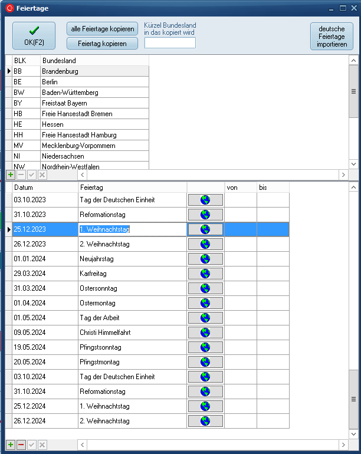
Task: Click 'Feiertag kopieren' button
Action: point(102,43)
